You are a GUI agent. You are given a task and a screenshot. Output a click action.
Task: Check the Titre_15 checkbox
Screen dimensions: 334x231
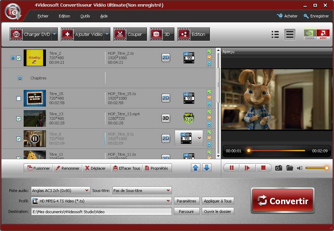click(x=19, y=98)
